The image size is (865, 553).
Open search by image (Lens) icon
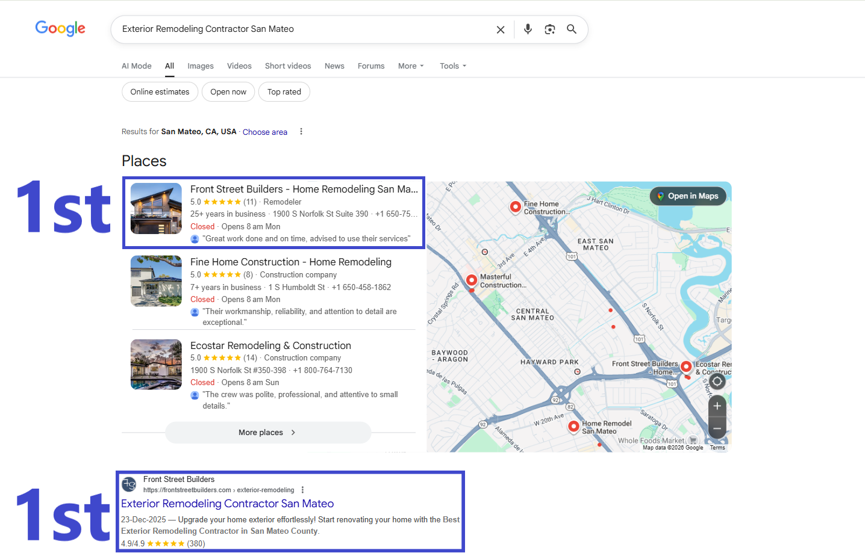(x=549, y=29)
